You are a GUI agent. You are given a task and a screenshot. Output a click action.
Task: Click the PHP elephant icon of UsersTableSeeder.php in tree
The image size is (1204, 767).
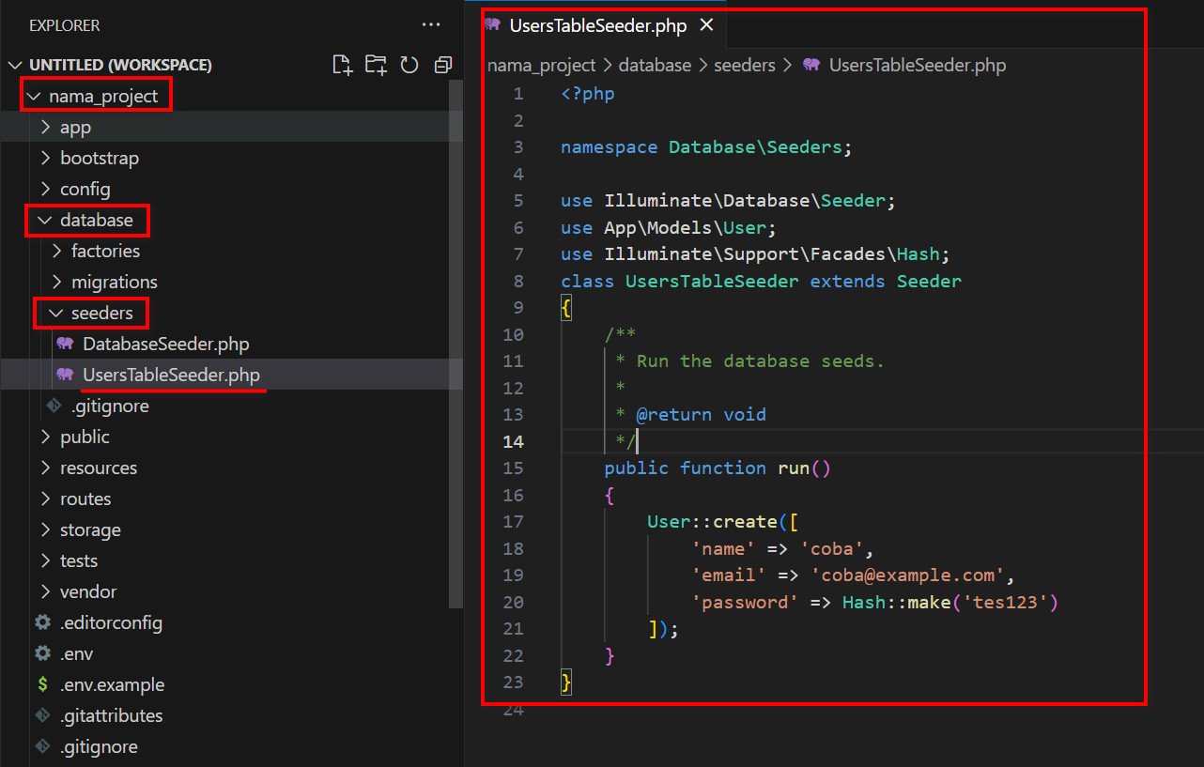65,375
